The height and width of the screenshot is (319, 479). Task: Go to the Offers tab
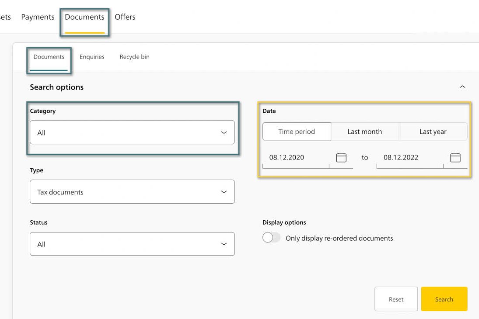tap(125, 17)
